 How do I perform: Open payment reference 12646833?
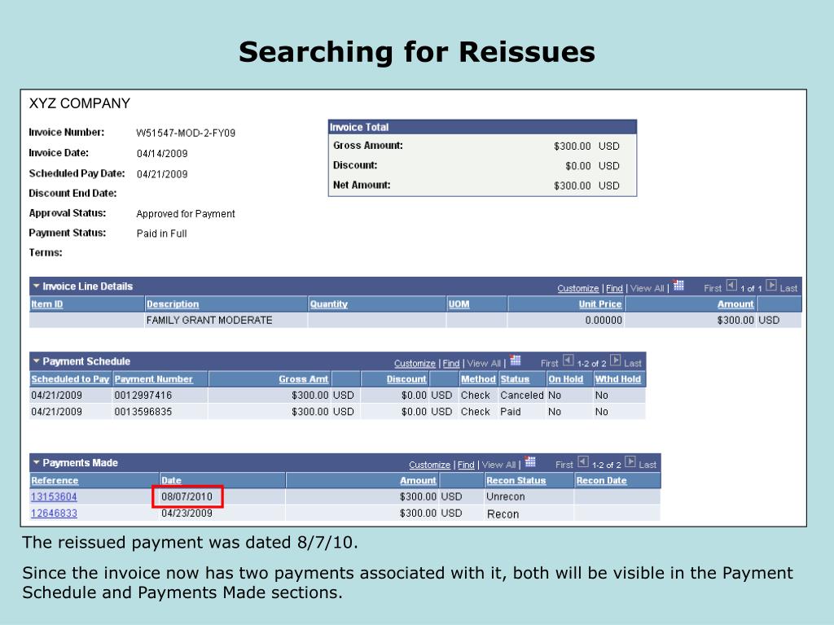point(54,514)
